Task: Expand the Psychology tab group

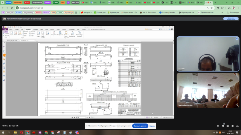Action: point(18,3)
